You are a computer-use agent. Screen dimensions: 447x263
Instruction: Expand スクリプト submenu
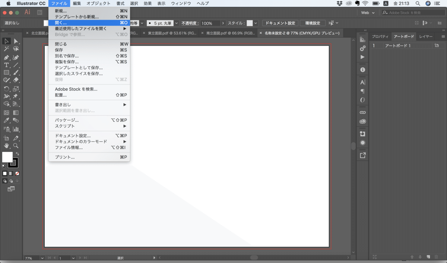click(89, 126)
